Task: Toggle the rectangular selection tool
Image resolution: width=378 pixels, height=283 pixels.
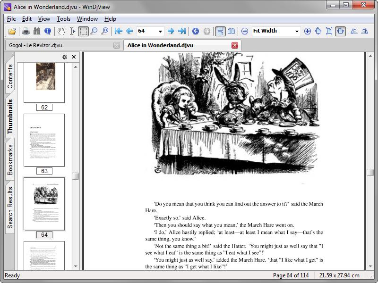Action: click(82, 31)
